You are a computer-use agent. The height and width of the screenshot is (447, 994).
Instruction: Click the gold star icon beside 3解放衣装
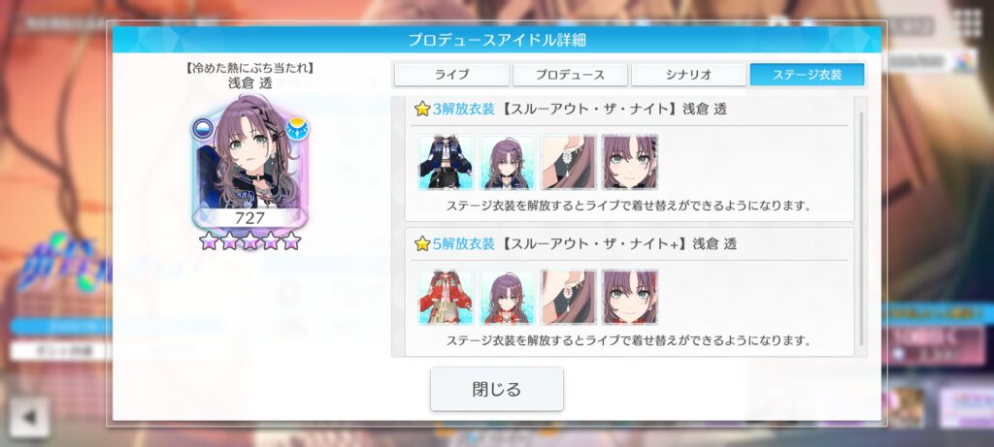(x=422, y=109)
